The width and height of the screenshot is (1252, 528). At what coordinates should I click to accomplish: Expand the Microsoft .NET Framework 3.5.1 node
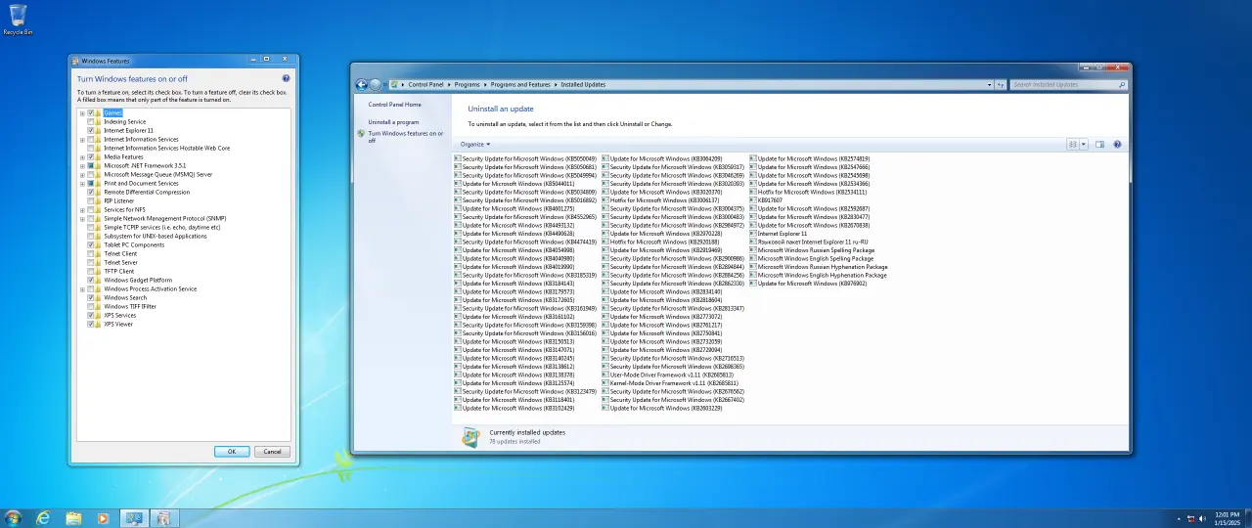pos(83,165)
